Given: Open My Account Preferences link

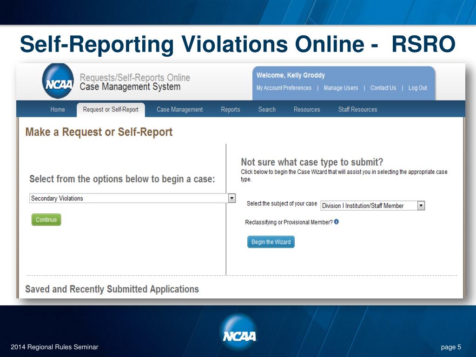Looking at the screenshot, I should (x=284, y=88).
